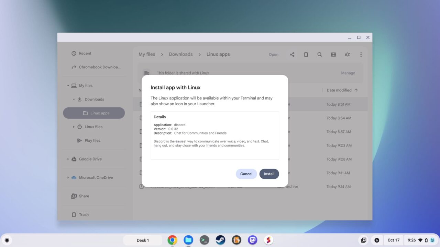The width and height of the screenshot is (440, 247).
Task: Click the orange app icon next to Steam
Action: click(x=236, y=240)
